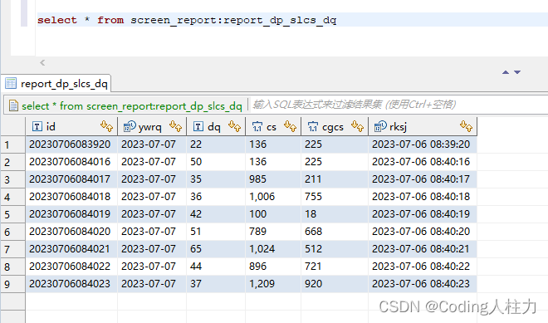Focus the SQL expression filter input field
This screenshot has height=323, width=548.
(399, 105)
